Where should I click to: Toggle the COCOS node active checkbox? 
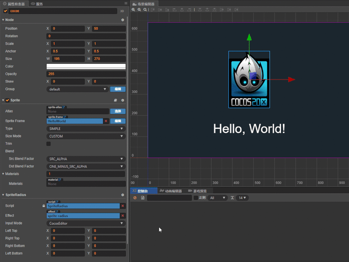(5, 11)
